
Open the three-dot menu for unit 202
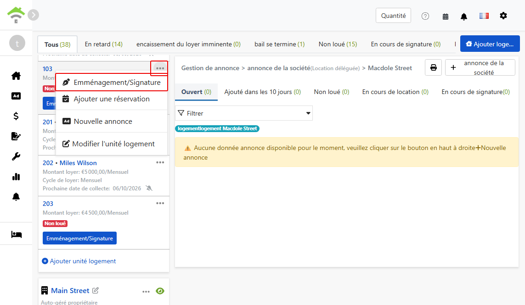pos(160,162)
